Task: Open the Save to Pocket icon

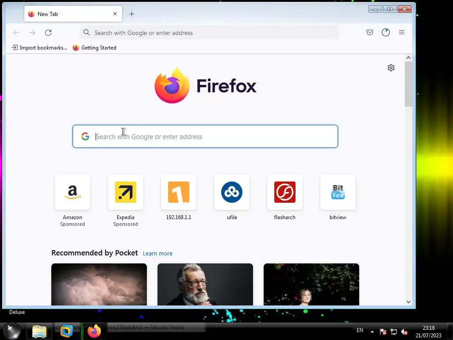Action: click(370, 32)
